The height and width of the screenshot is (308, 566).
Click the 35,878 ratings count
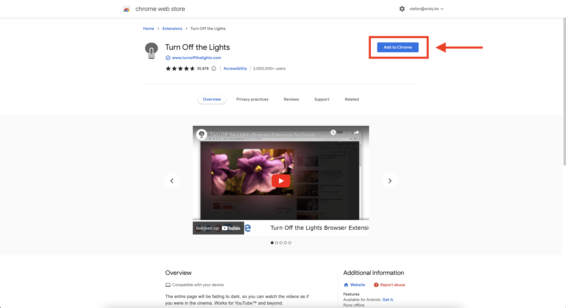[x=203, y=69]
